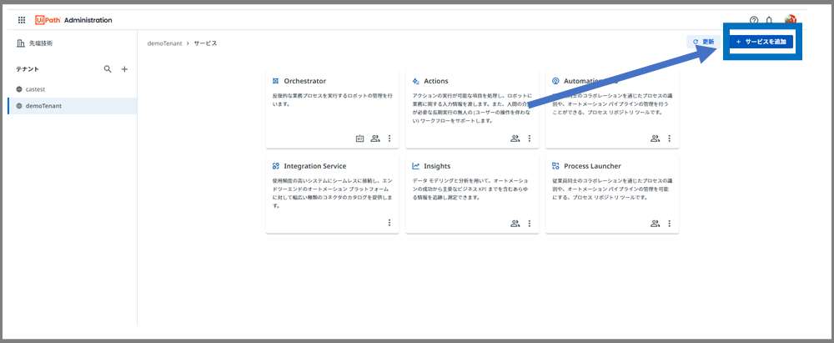Click the UiPath logo
Image resolution: width=834 pixels, height=343 pixels.
pyautogui.click(x=48, y=20)
